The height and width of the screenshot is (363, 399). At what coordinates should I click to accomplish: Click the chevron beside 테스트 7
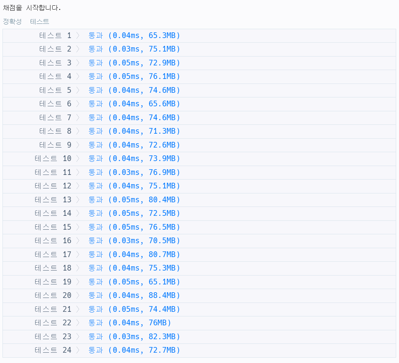tap(78, 117)
